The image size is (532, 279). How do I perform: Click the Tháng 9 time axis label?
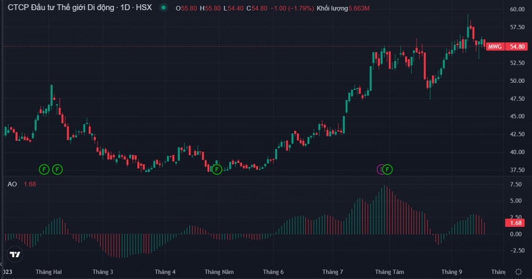click(x=452, y=272)
